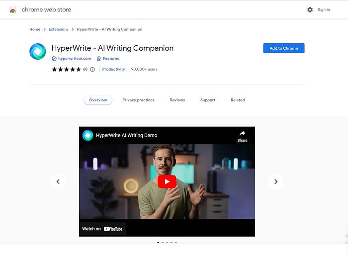Open the Support tab

click(x=208, y=100)
